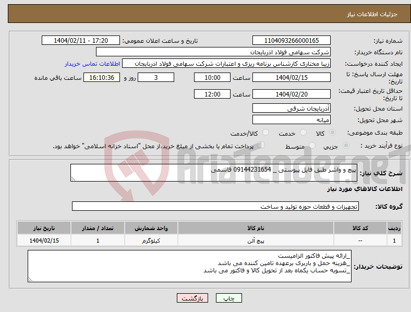Screen dimensions: 411x312
Task: Select the کالا radio button
Action: click(x=332, y=133)
